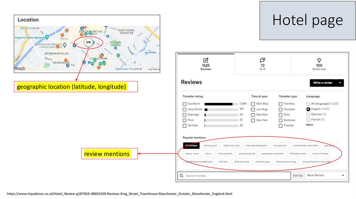Click the Reviews pencil icon
The width and height of the screenshot is (356, 199).
[x=206, y=60]
